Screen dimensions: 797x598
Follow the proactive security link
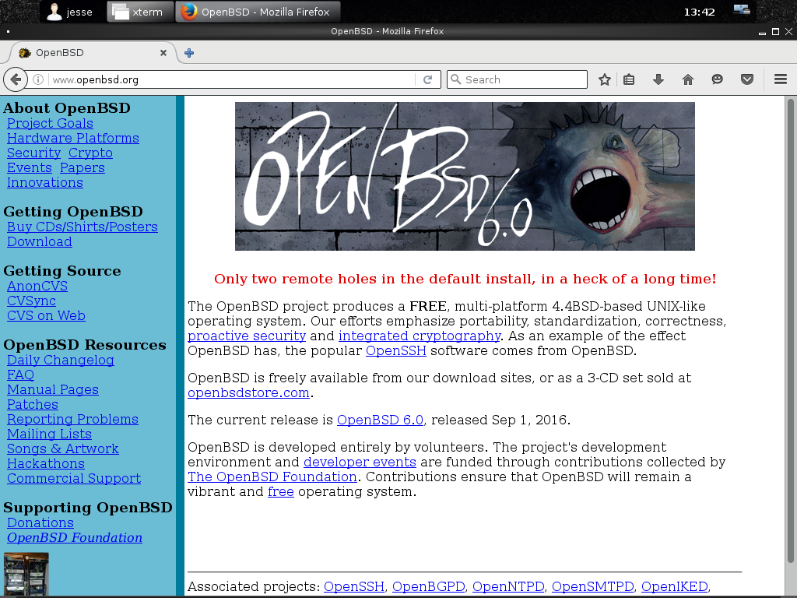(247, 336)
